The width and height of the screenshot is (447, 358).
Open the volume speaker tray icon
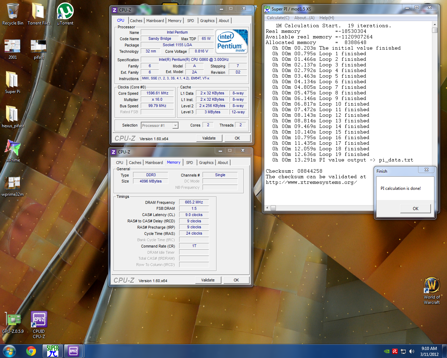coord(412,351)
